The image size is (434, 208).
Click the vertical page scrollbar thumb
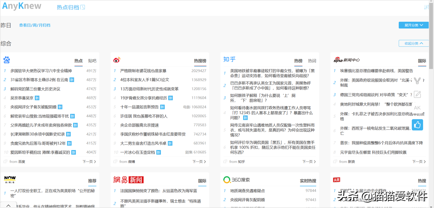click(431, 35)
